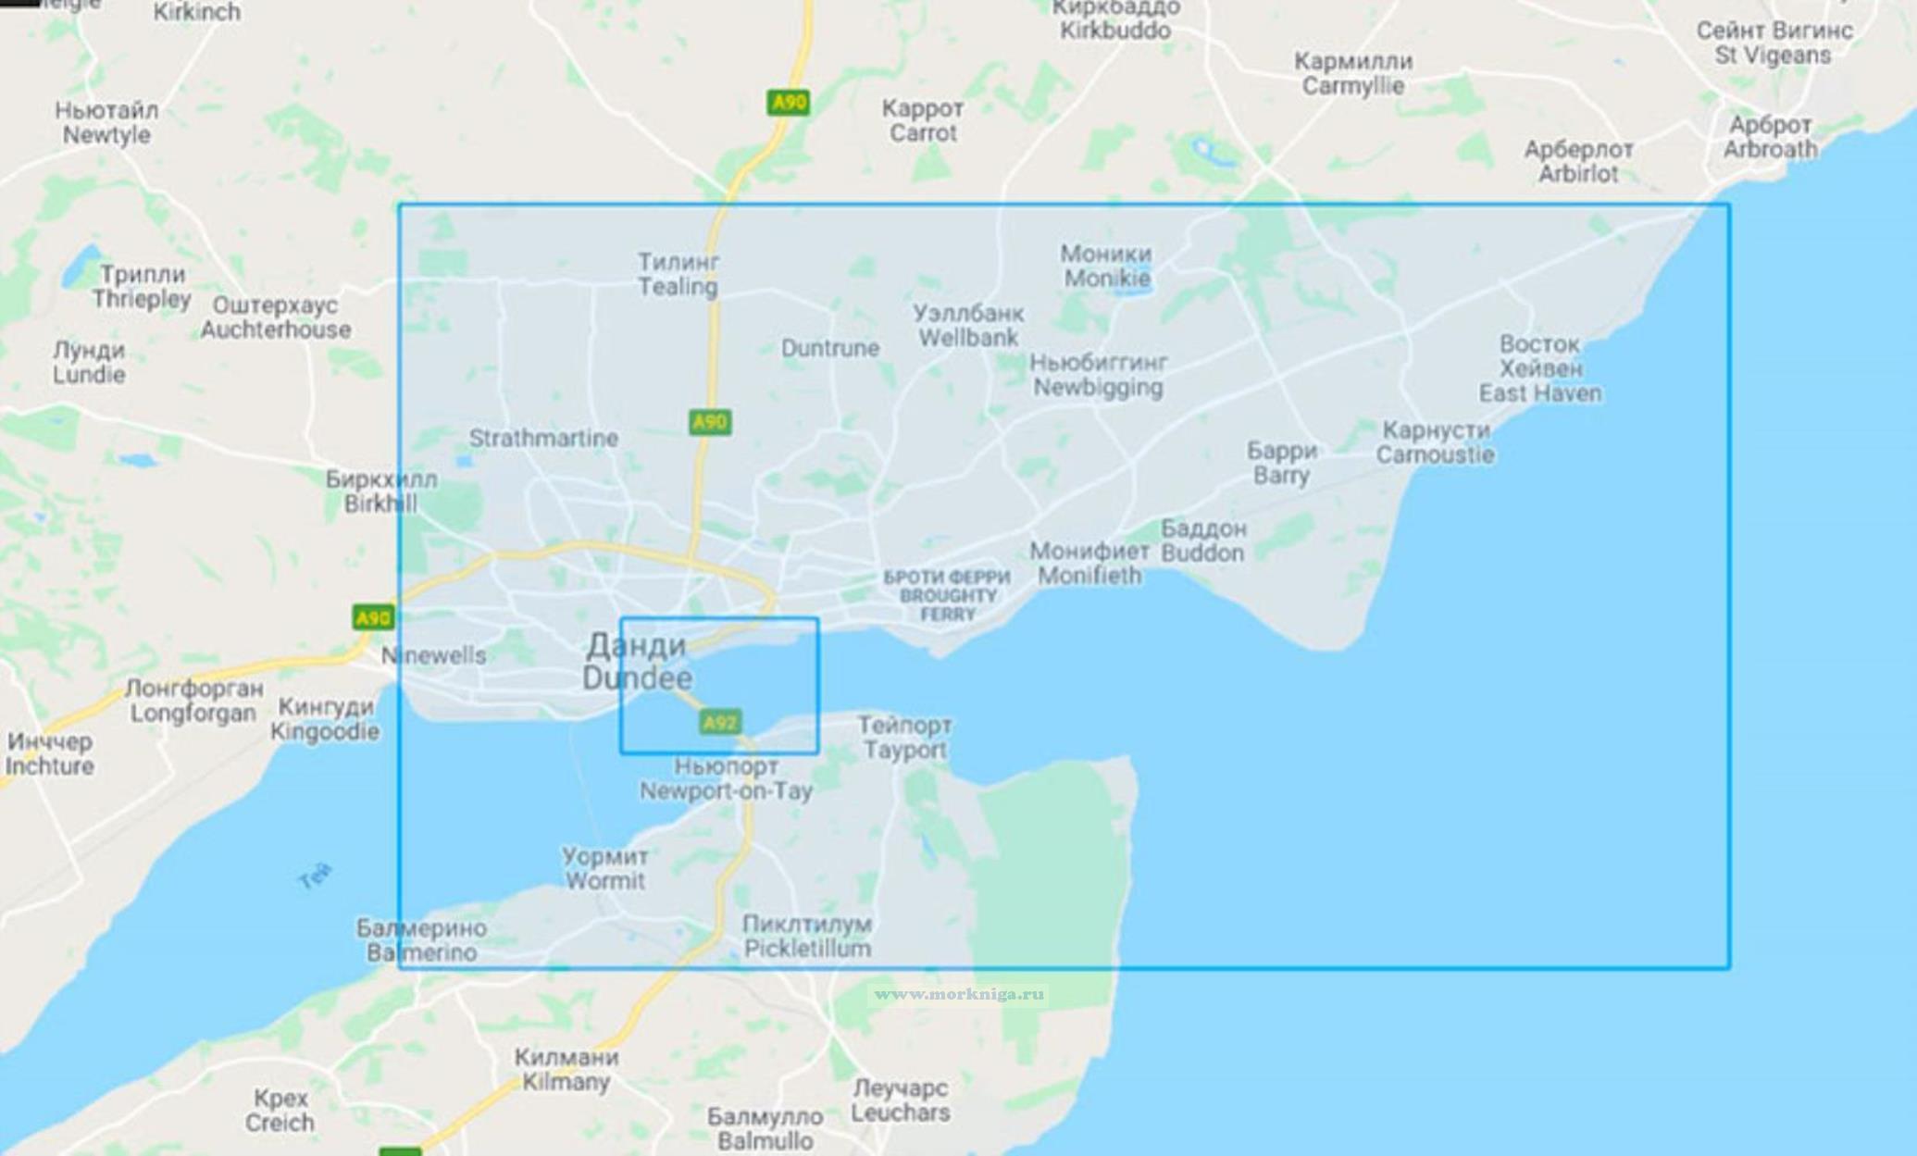Select the Tealing village label
Viewport: 1917px width, 1156px height.
(x=678, y=274)
